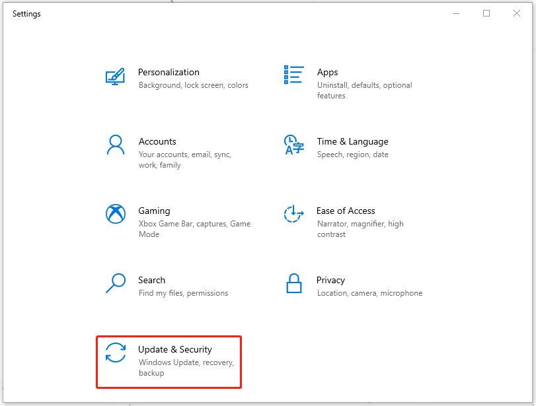Click the Settings window title text
Image resolution: width=536 pixels, height=406 pixels.
tap(26, 13)
